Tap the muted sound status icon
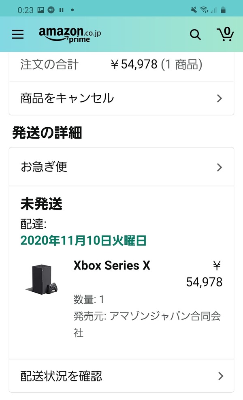 coord(194,10)
